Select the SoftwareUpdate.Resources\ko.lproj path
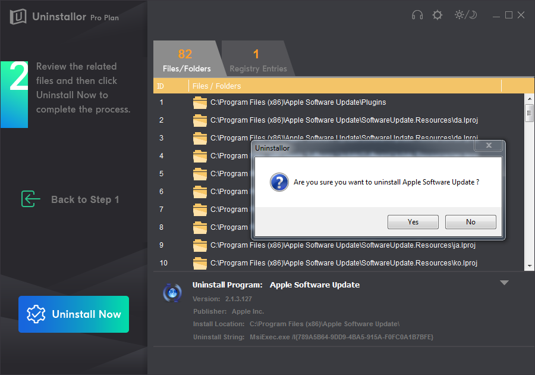This screenshot has height=375, width=535. tap(344, 263)
